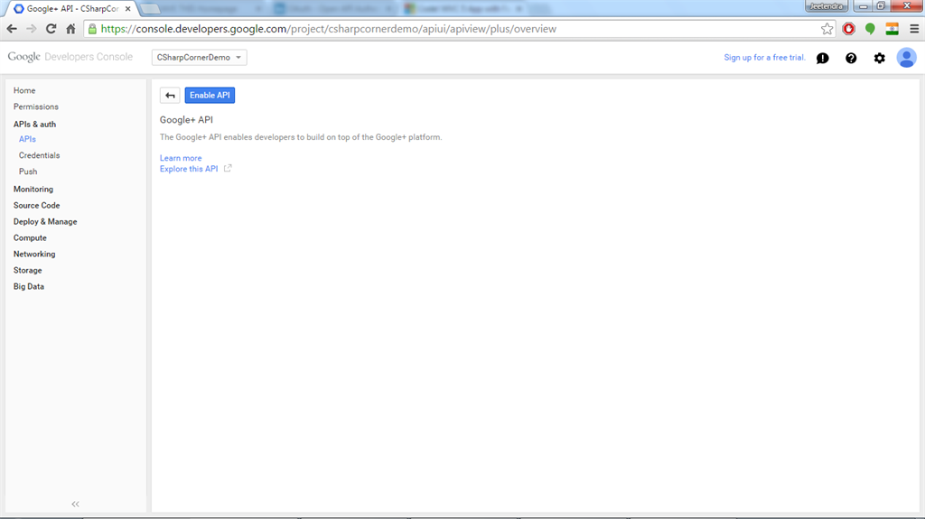Expand Big Data section in sidebar
The image size is (925, 519).
pos(29,287)
